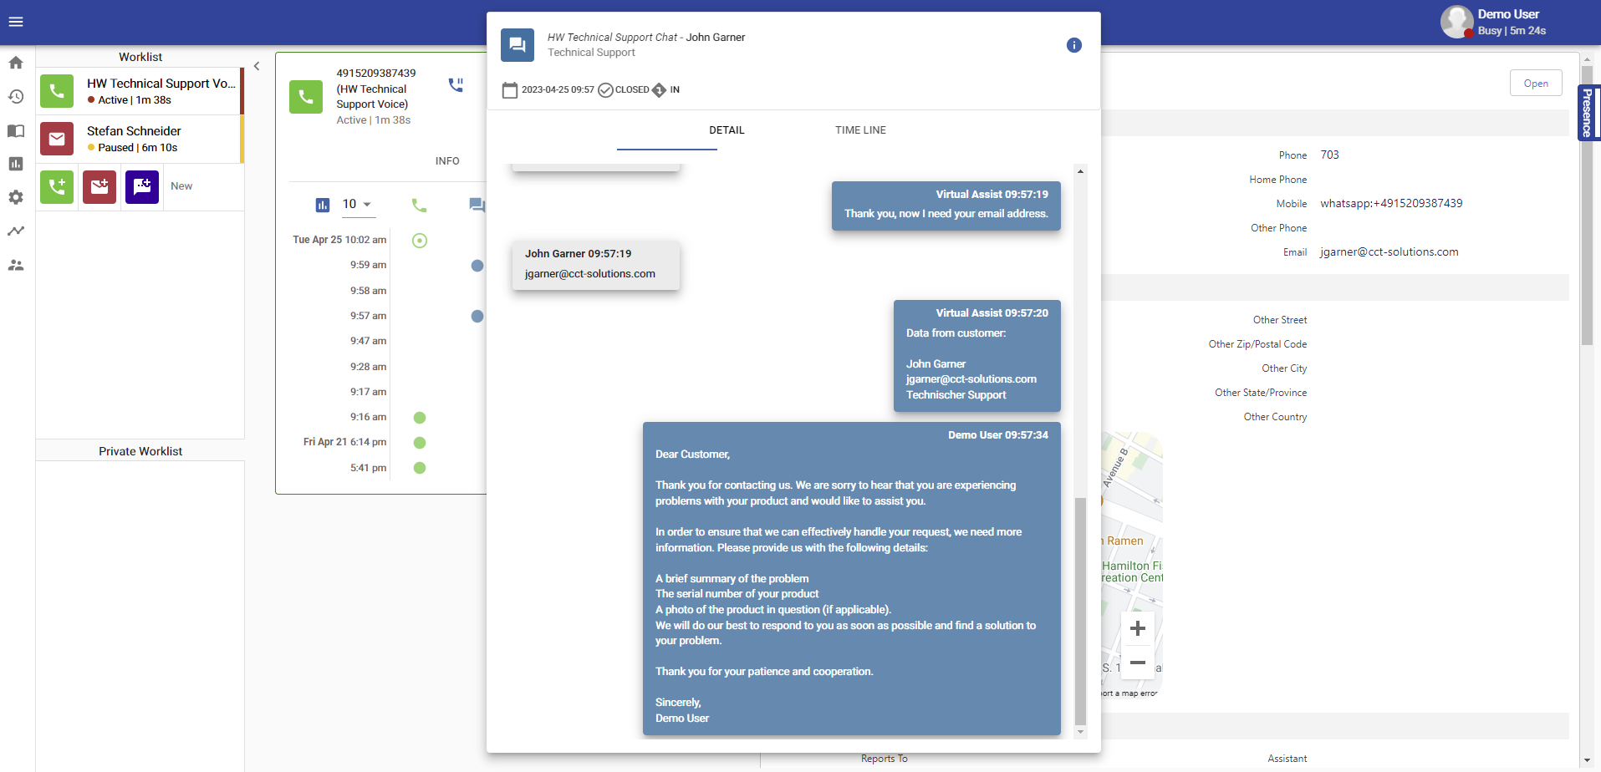1601x772 pixels.
Task: Click green phone icon in call card
Action: point(306,97)
